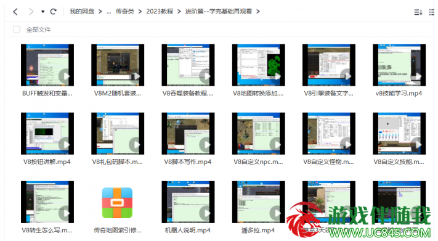Image resolution: width=438 pixels, height=241 pixels.
Task: Go to 传奇类 folder in breadcrumb
Action: [125, 12]
